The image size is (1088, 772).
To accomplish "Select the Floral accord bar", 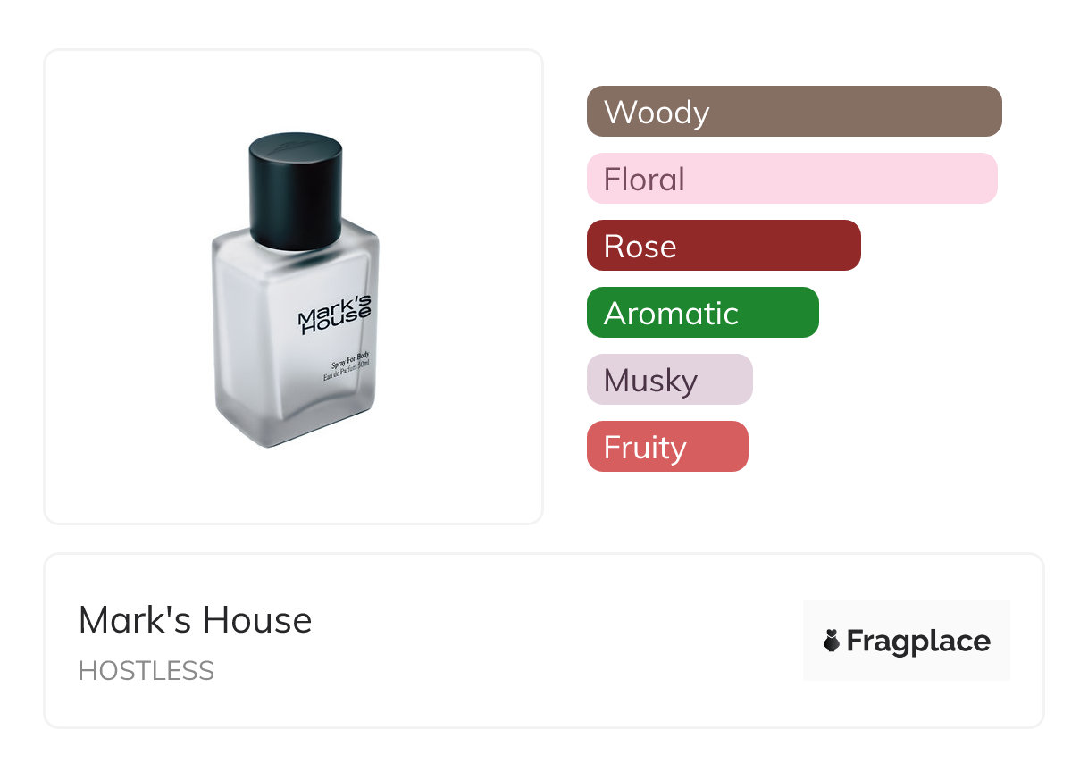I will pyautogui.click(x=791, y=179).
